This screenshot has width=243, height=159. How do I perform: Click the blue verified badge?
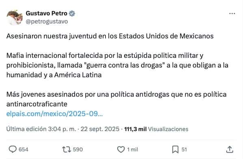72,13
